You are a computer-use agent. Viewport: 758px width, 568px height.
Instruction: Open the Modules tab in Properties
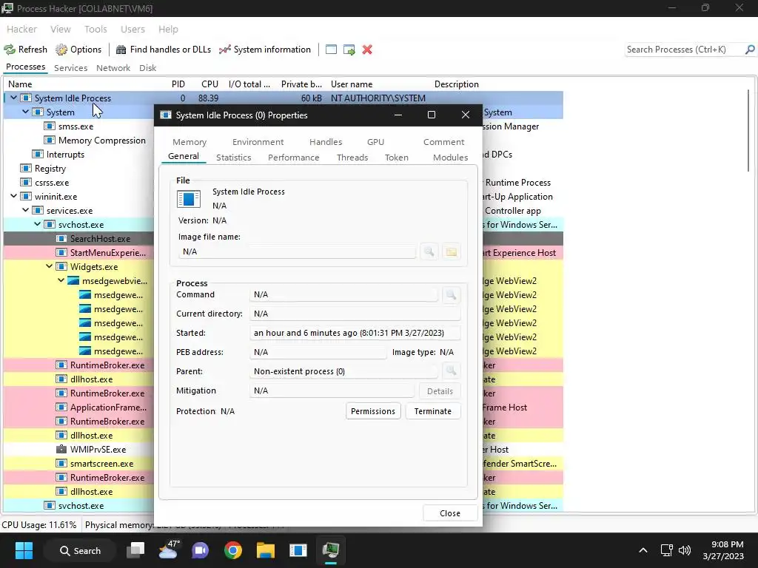click(x=451, y=158)
